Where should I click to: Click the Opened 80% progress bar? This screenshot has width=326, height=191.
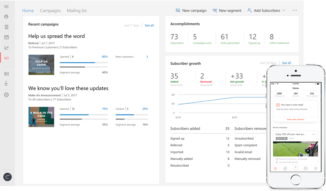[84, 62]
